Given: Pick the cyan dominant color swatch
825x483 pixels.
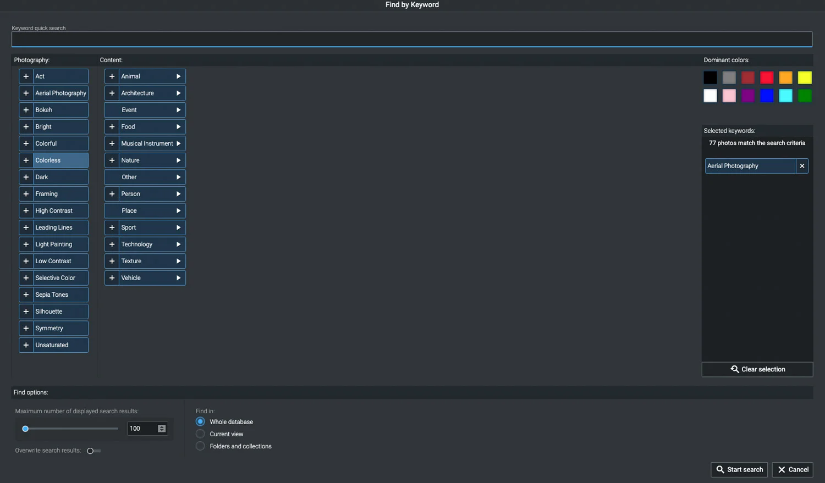Looking at the screenshot, I should point(785,96).
